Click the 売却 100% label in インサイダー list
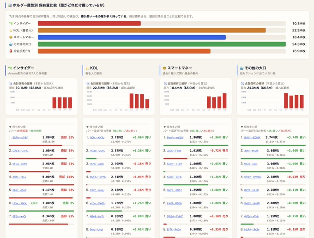Screen dimensions: 314x238 pyautogui.click(x=66, y=177)
